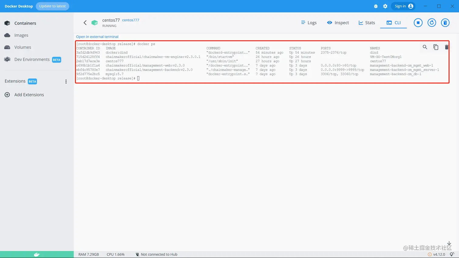Click the 2375-2376/tcp ports text
The height and width of the screenshot is (258, 459).
[334, 52]
